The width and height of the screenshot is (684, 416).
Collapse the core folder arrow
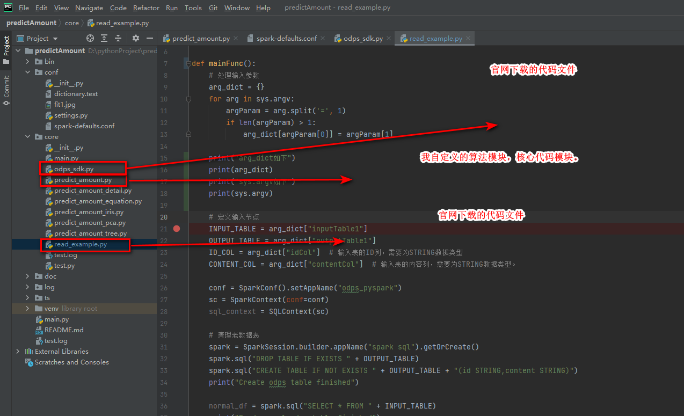point(28,136)
